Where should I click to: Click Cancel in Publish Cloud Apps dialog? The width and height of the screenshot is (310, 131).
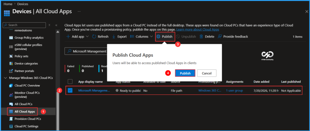click(x=207, y=73)
